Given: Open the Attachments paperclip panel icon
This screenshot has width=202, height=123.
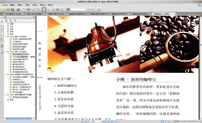Looking at the screenshot, I should point(2,46).
